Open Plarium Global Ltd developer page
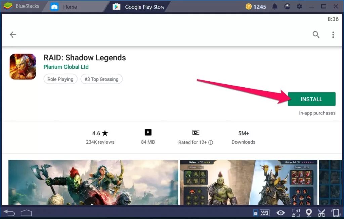The height and width of the screenshot is (219, 344). coord(66,67)
